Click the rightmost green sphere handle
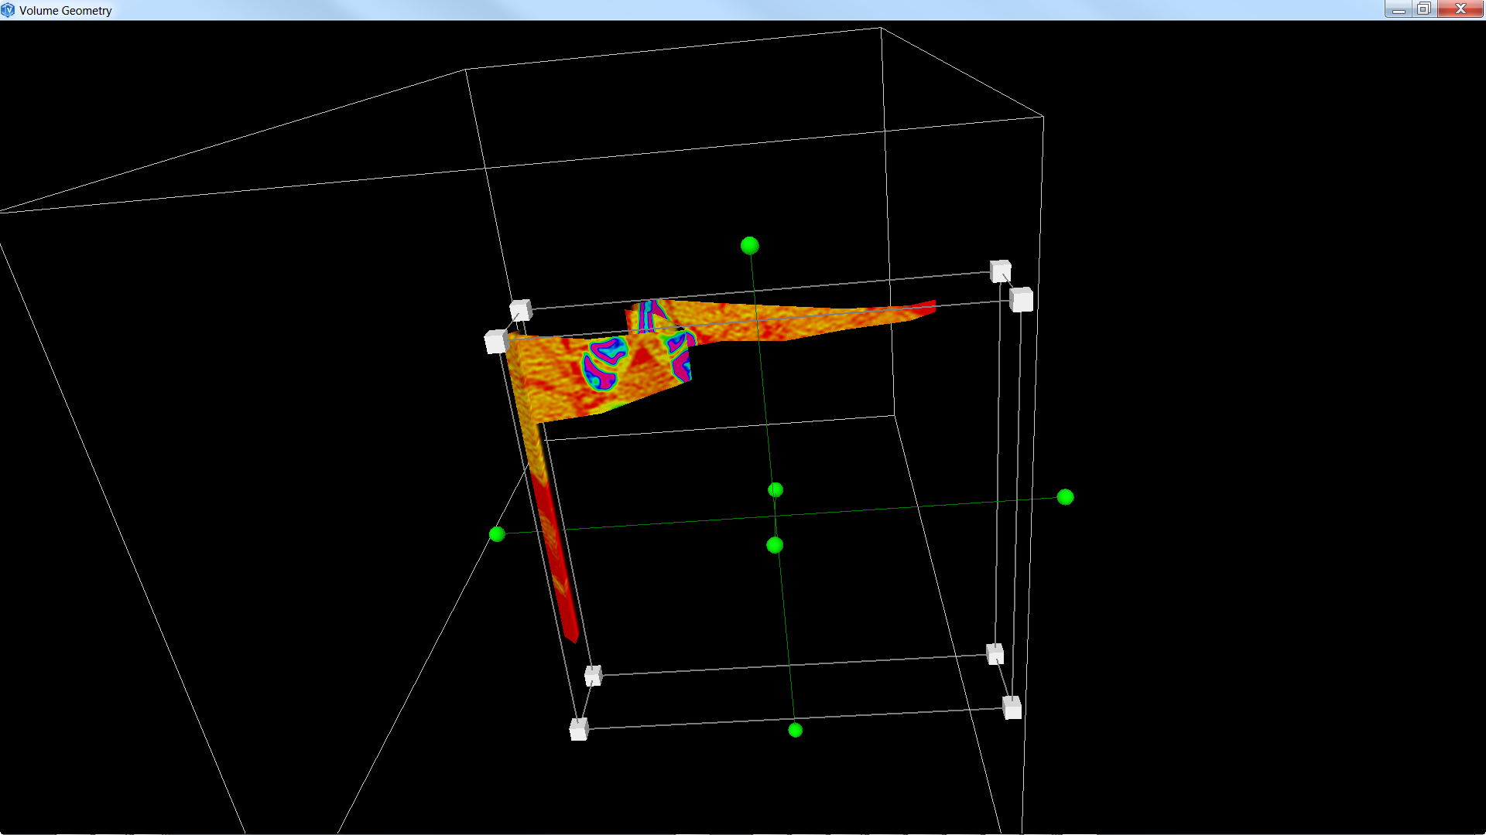This screenshot has height=835, width=1486. 1065,497
